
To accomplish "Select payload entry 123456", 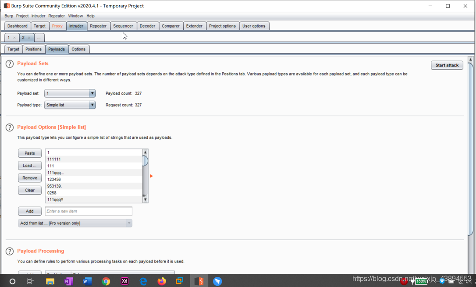I will pos(94,179).
